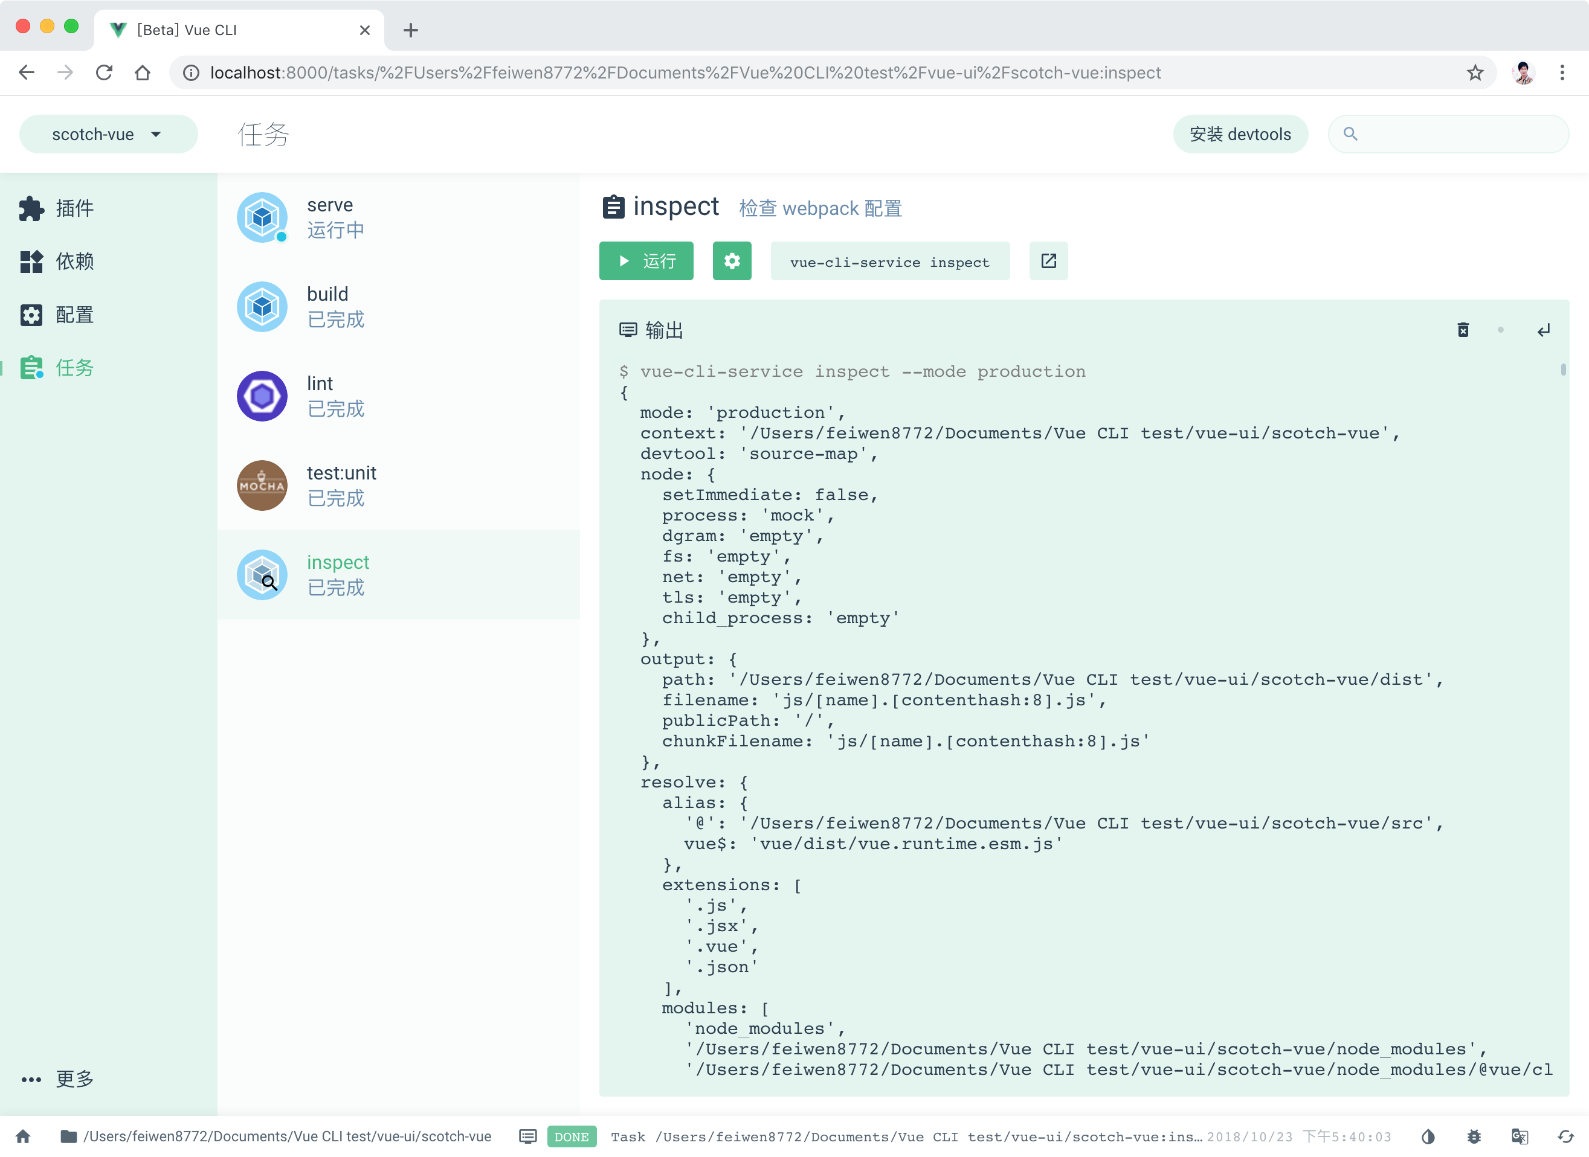Open Chrome profile avatar
Screen dimensions: 1589x1157
(x=1523, y=72)
